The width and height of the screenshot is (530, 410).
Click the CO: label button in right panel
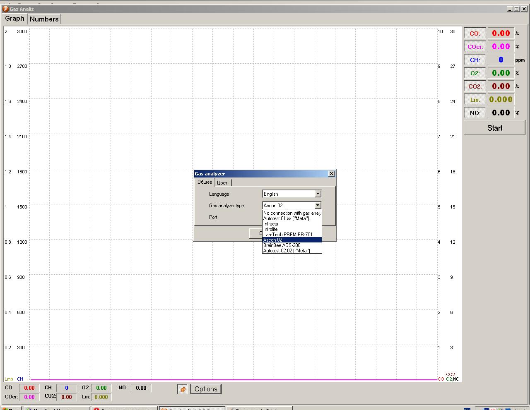pyautogui.click(x=475, y=34)
